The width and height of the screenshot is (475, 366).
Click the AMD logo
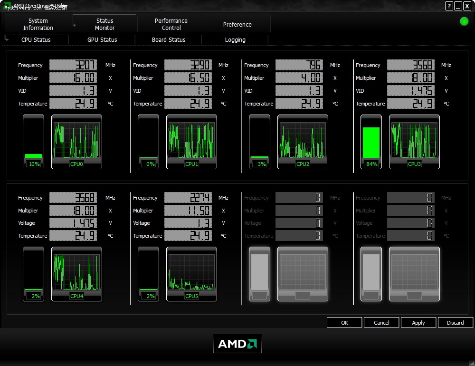[x=237, y=344]
